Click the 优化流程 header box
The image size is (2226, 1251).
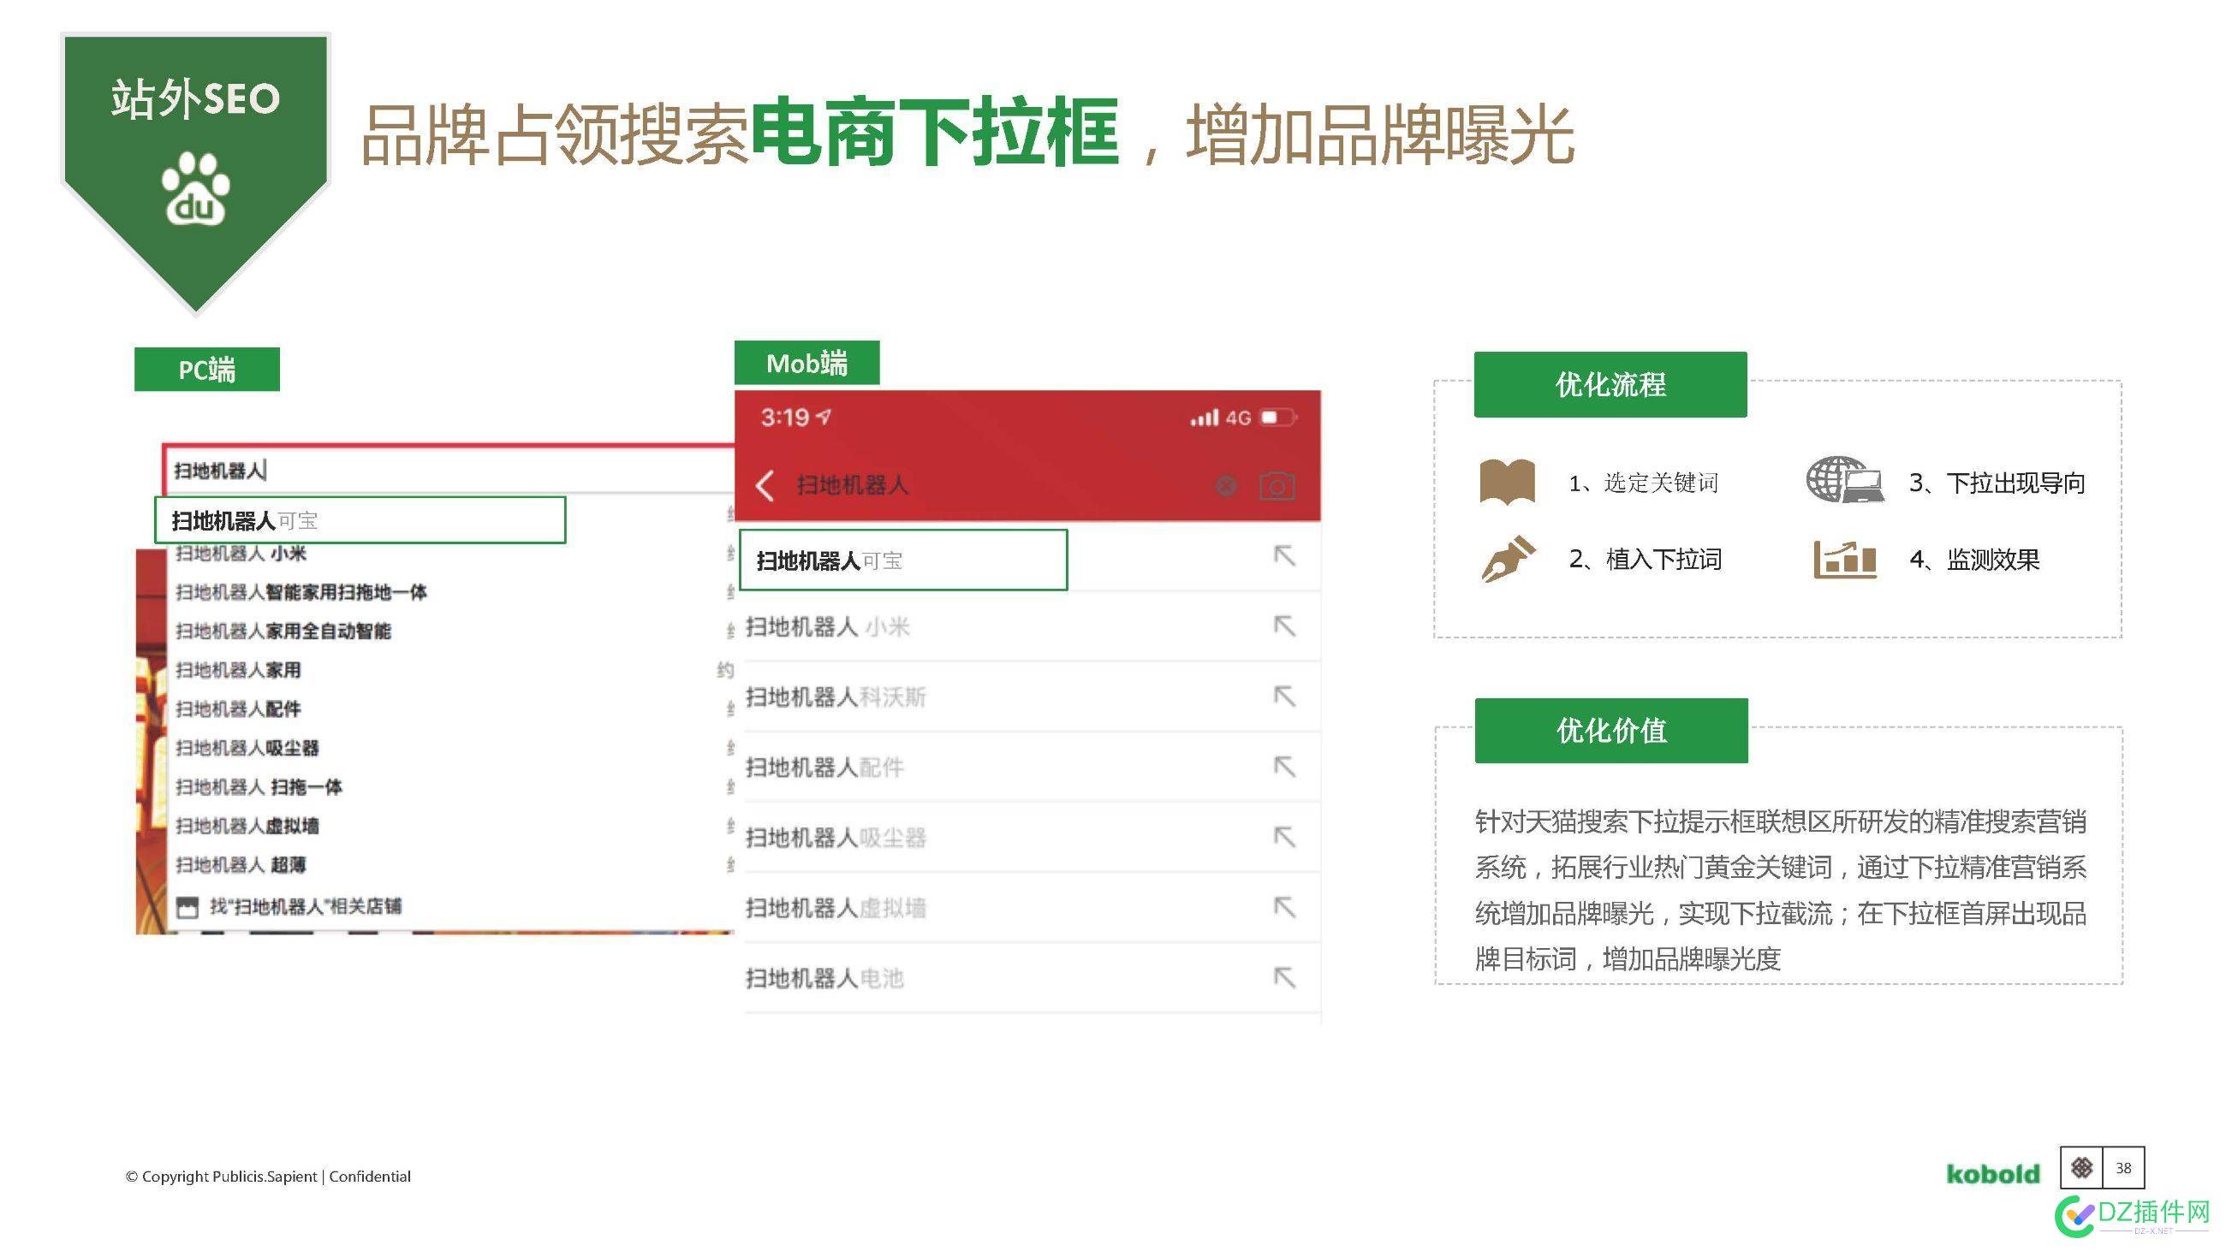pyautogui.click(x=1610, y=384)
